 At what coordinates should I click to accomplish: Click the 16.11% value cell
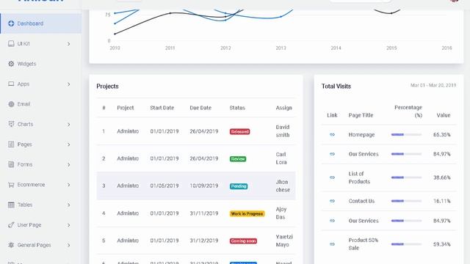pyautogui.click(x=442, y=201)
